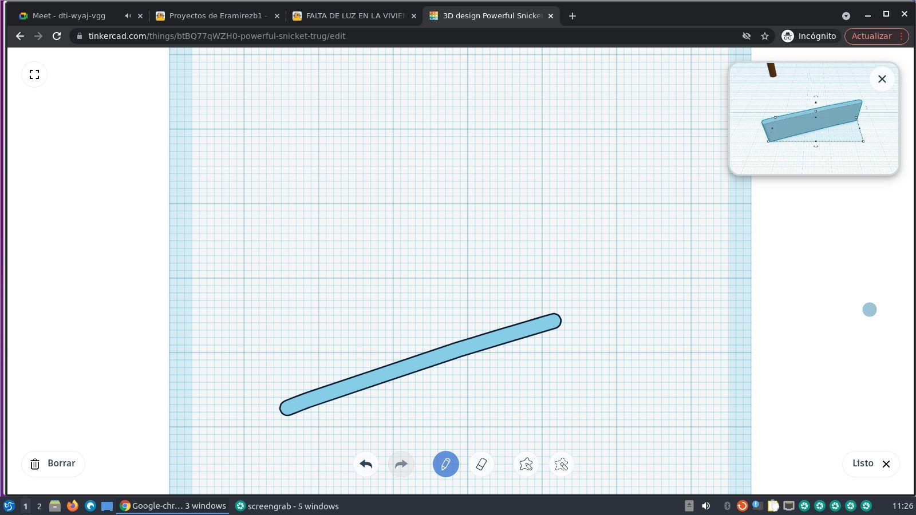Reload the Tinkercad page
Viewport: 916px width, 515px height.
pyautogui.click(x=57, y=36)
